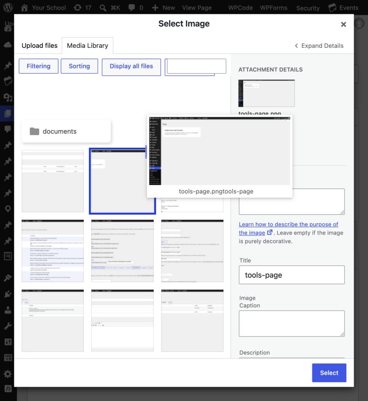Screen dimensions: 368x401
Task: Open the WordPress logo menu
Action: (x=8, y=7)
